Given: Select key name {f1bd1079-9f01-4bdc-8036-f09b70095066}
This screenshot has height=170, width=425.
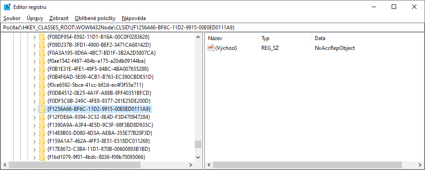Looking at the screenshot, I should point(96,157).
